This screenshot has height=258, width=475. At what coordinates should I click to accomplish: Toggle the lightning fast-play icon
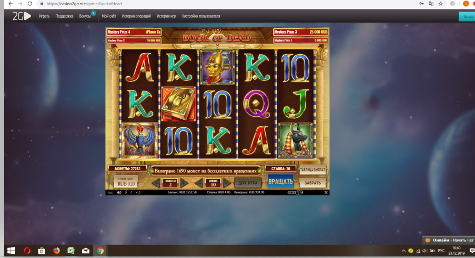click(x=126, y=192)
